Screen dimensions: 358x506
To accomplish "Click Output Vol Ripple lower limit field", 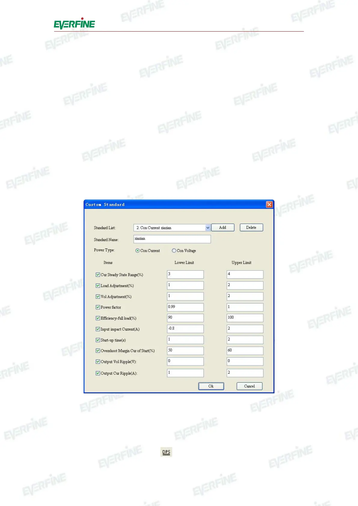I will [185, 361].
